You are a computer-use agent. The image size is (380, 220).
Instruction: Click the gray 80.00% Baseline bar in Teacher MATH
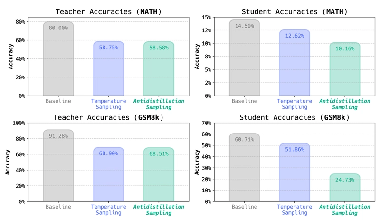click(58, 59)
